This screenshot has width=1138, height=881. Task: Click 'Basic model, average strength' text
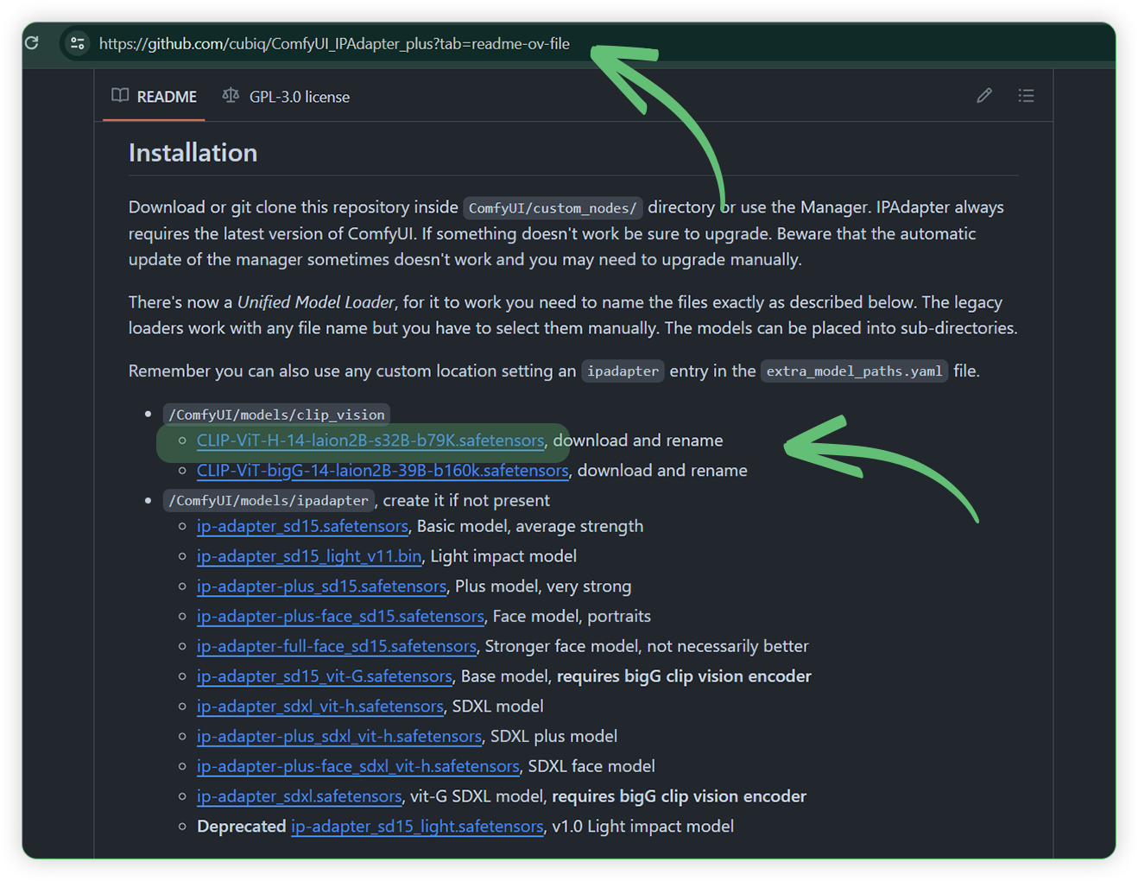(530, 526)
